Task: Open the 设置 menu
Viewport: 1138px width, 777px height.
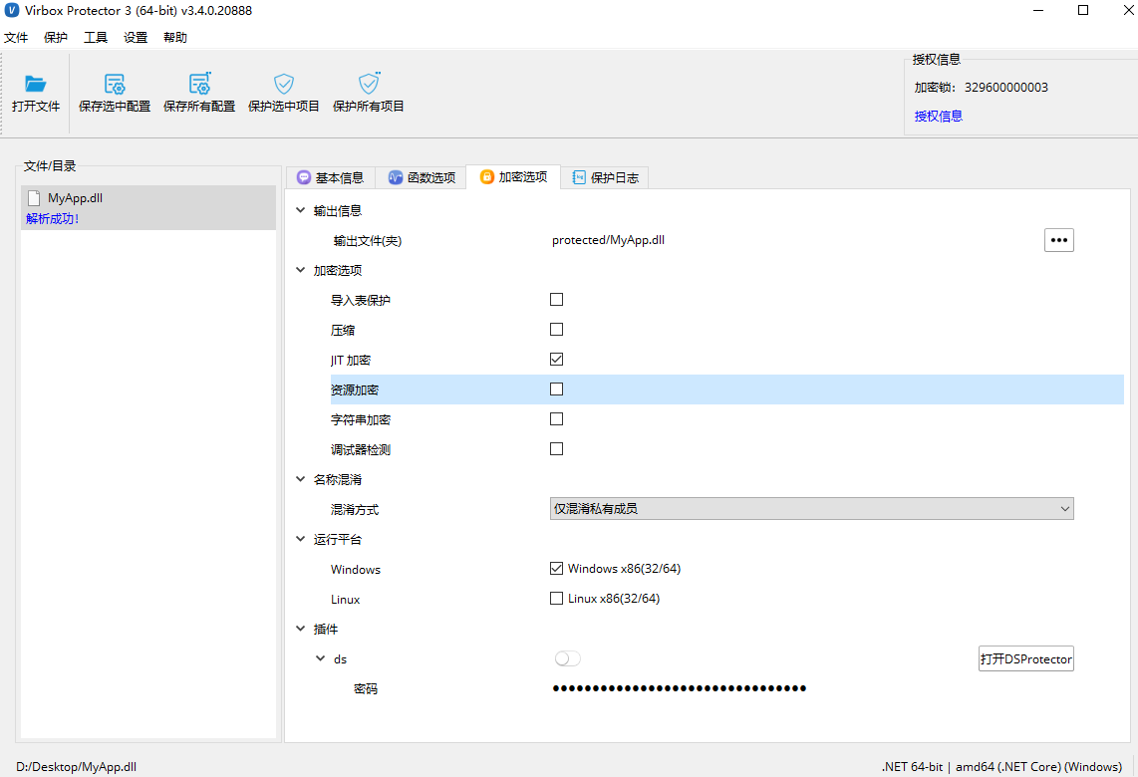Action: pos(136,38)
